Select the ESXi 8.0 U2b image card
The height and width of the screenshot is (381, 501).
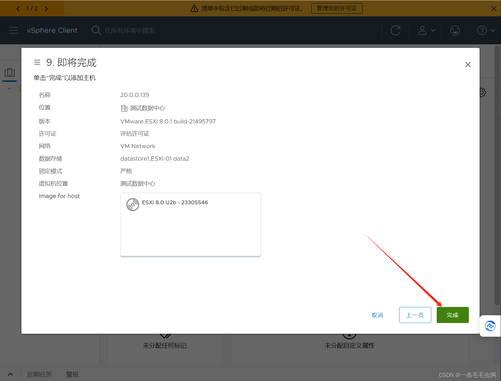[x=191, y=225]
